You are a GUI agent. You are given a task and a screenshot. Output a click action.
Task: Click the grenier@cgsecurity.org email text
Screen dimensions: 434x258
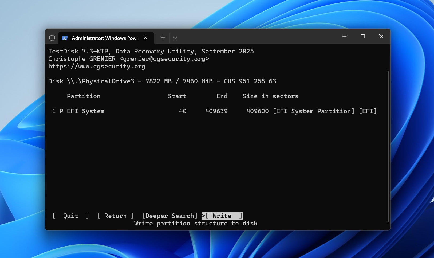click(x=164, y=59)
